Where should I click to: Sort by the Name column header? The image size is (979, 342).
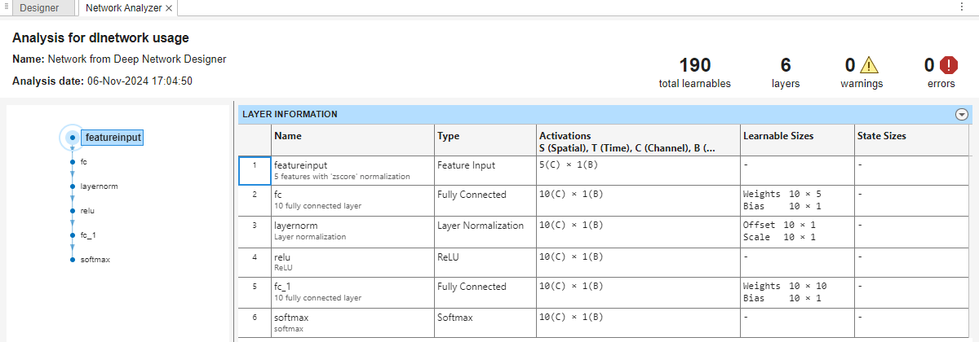[x=288, y=136]
